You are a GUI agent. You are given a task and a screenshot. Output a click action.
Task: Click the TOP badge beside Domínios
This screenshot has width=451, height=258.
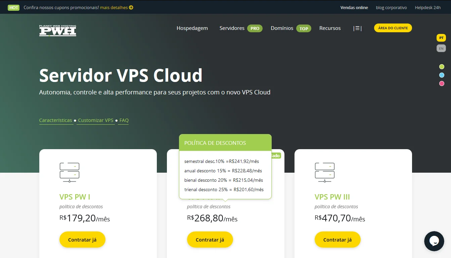click(x=304, y=28)
